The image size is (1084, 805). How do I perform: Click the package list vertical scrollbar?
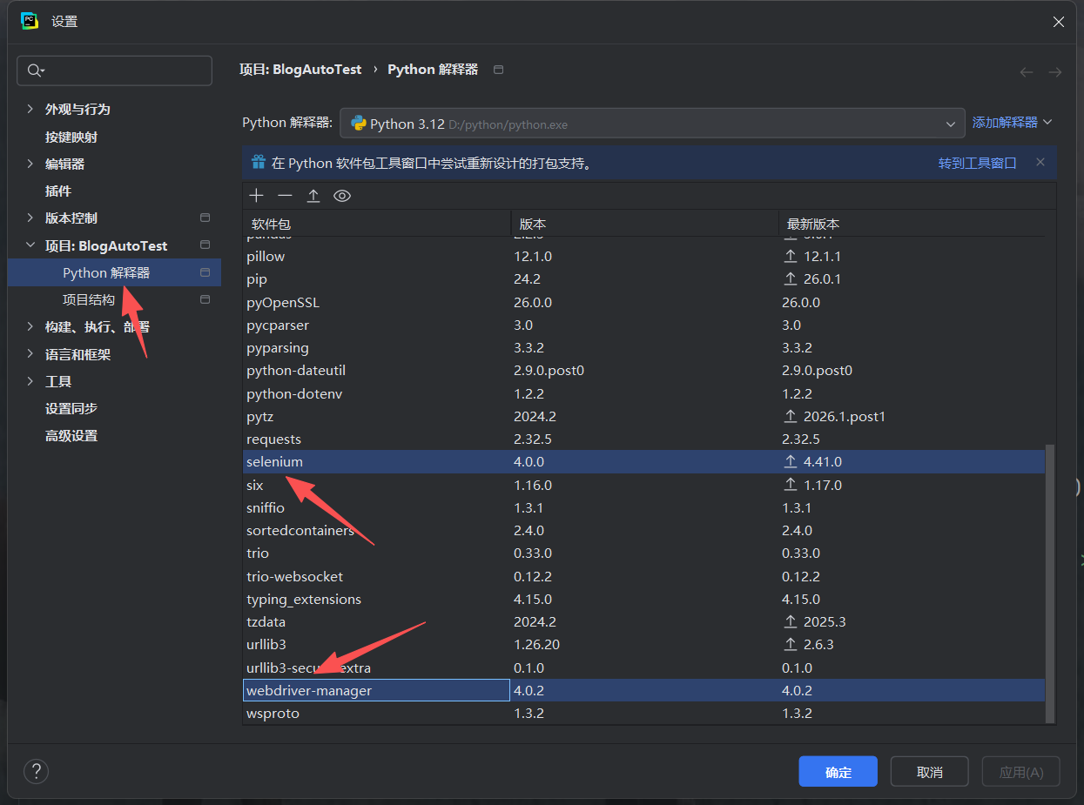tap(1050, 583)
